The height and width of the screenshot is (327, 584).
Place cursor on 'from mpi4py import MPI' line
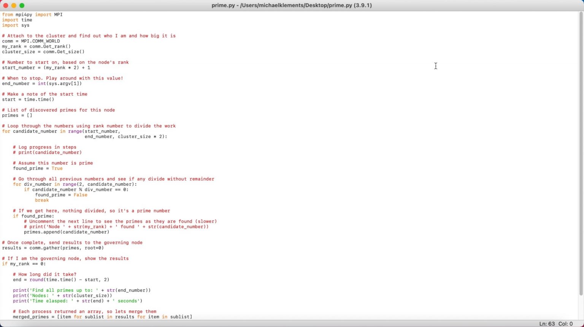[32, 15]
